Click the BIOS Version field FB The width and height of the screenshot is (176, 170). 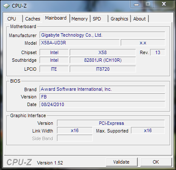(x=102, y=97)
